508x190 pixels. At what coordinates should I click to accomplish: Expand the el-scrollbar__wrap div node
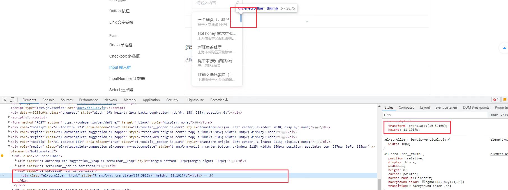pos(16,161)
